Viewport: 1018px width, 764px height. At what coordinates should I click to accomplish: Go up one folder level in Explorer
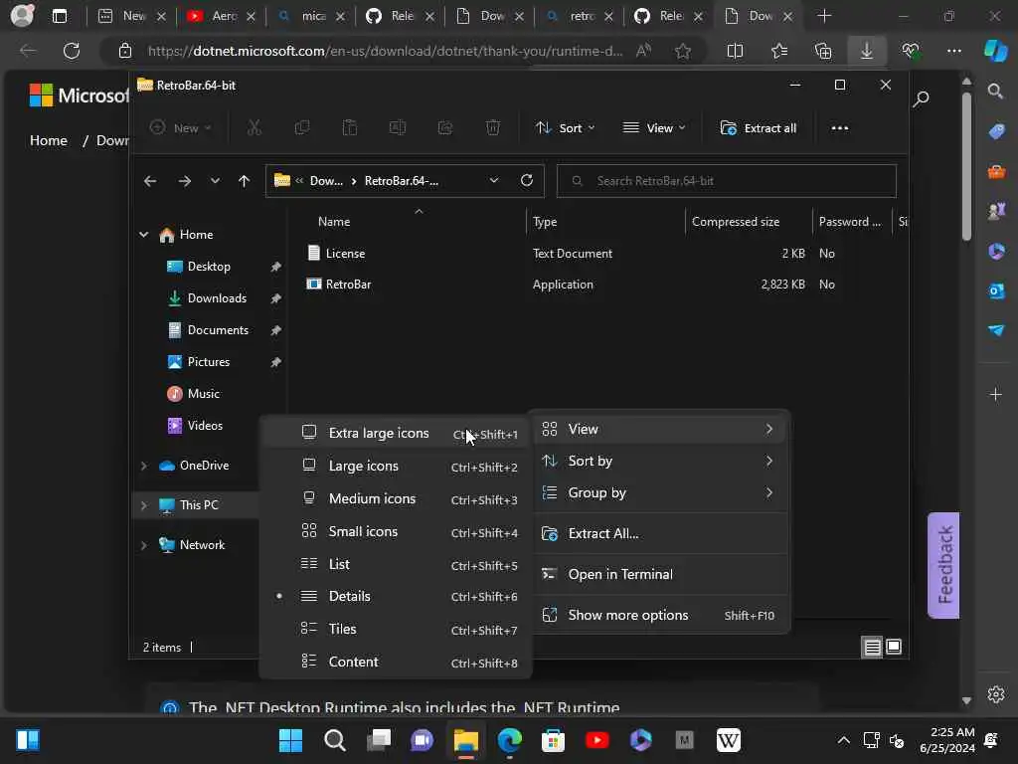coord(245,181)
